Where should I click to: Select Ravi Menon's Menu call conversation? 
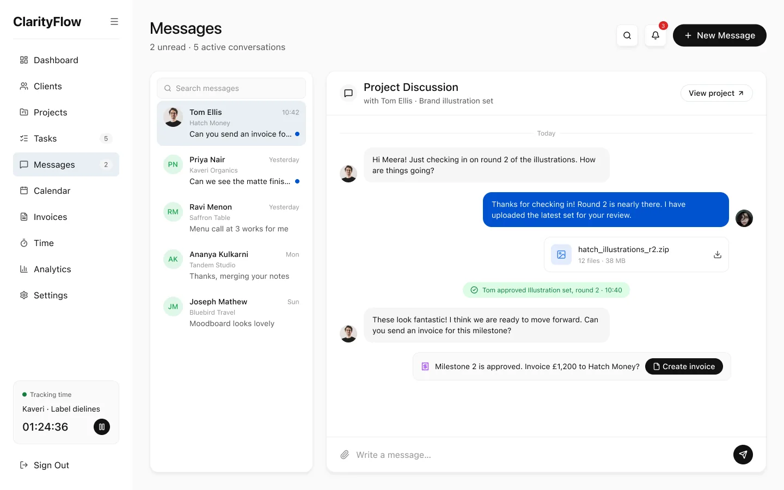tap(231, 218)
